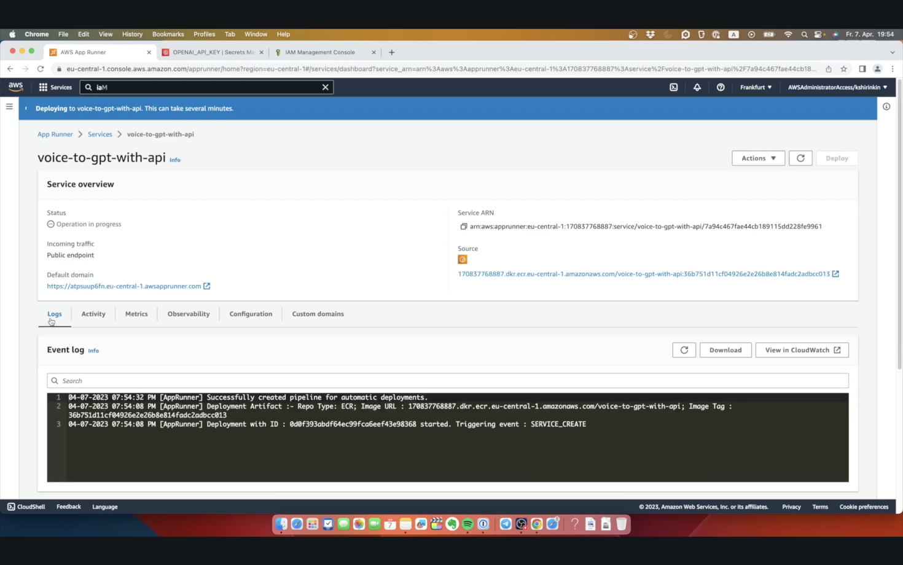
Task: Switch to the Logs tab
Action: click(x=55, y=314)
